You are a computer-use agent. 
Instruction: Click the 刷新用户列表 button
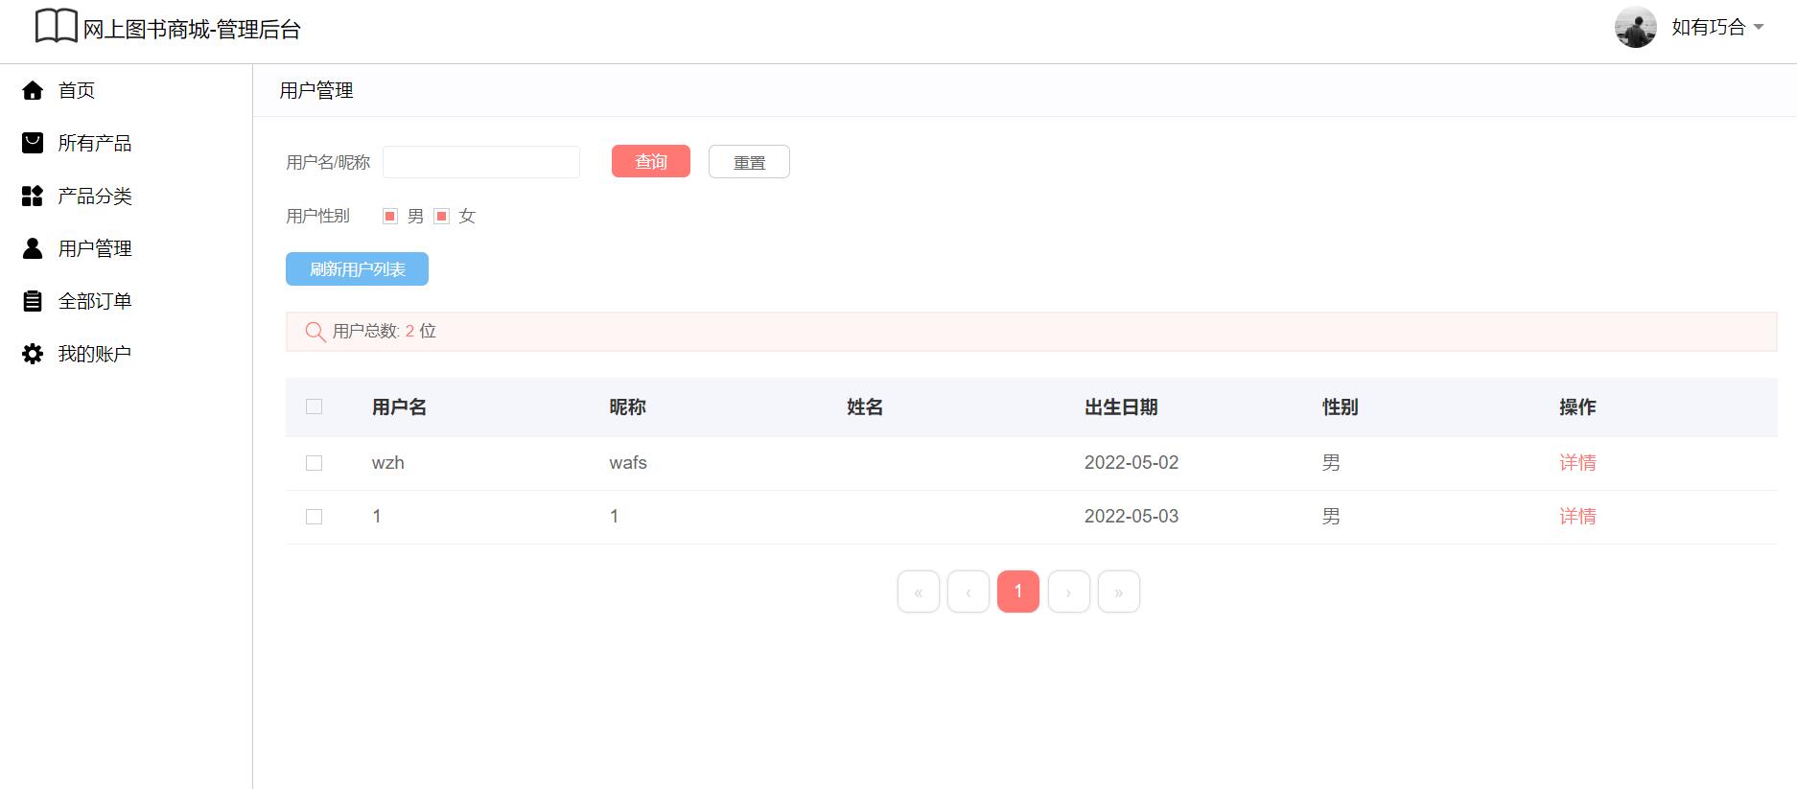(x=357, y=269)
